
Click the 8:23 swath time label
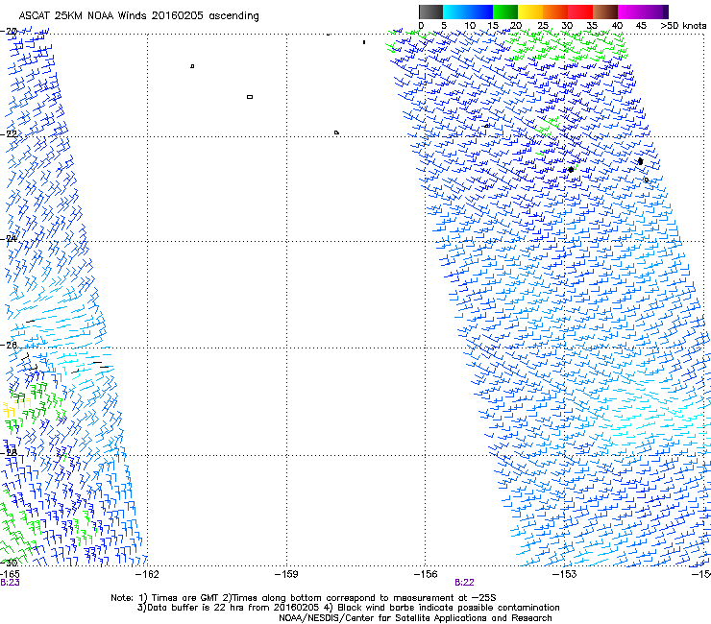click(10, 583)
